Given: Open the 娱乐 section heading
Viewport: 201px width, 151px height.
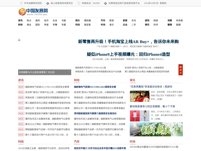Looking at the screenshot, I should [132, 80].
